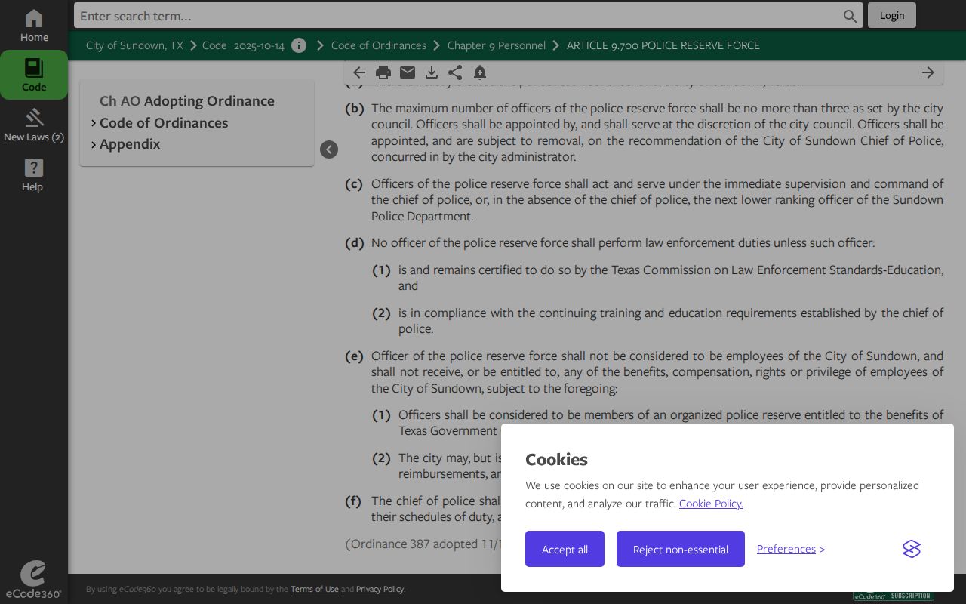
Task: Click the eCode360 logo
Action: point(33,579)
